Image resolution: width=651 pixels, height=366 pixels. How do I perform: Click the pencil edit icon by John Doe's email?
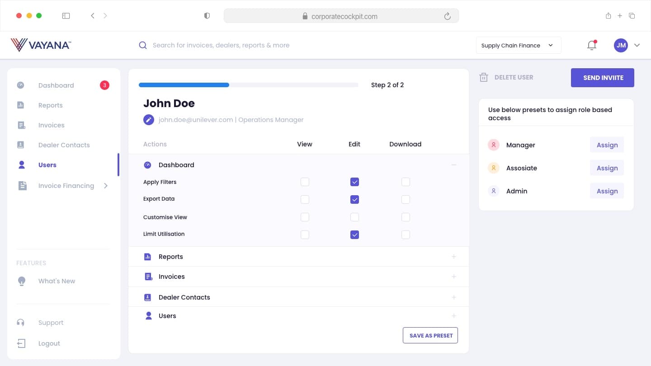point(148,120)
